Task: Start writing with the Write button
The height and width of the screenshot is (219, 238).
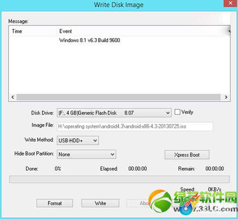Action: click(x=100, y=203)
